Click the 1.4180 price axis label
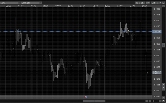166x103 pixels. [157, 67]
